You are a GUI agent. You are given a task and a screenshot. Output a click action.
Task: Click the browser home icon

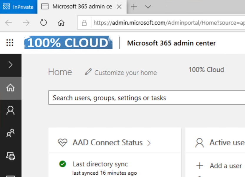61,23
